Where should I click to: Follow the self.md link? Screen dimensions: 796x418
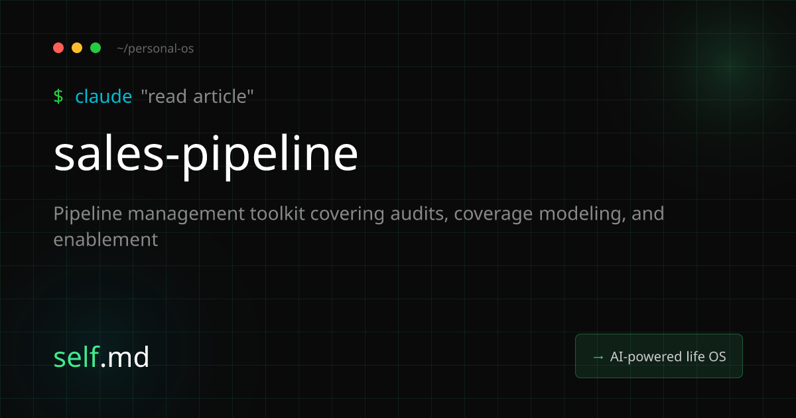[x=101, y=357]
